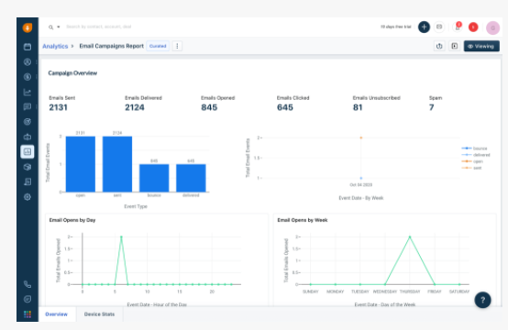Open Campaigns via the megaphone sidebar icon
Image resolution: width=508 pixels, height=330 pixels.
click(x=28, y=137)
